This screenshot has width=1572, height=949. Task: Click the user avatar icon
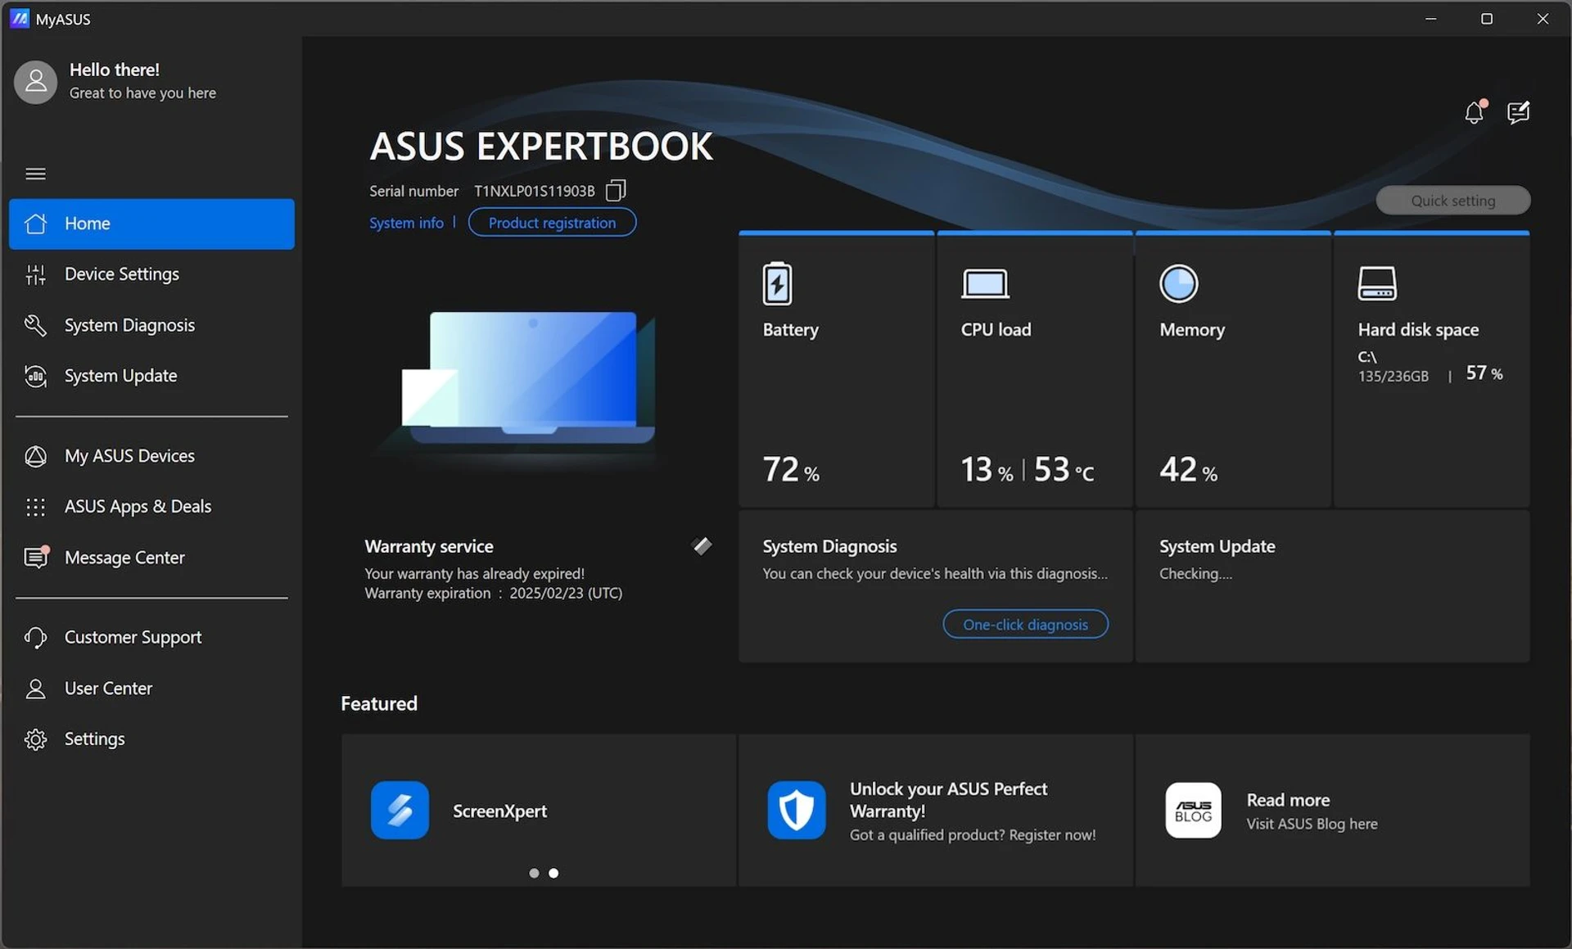click(x=36, y=82)
